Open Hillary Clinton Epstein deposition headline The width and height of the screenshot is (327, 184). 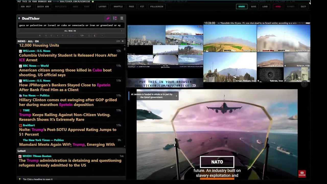click(x=68, y=102)
